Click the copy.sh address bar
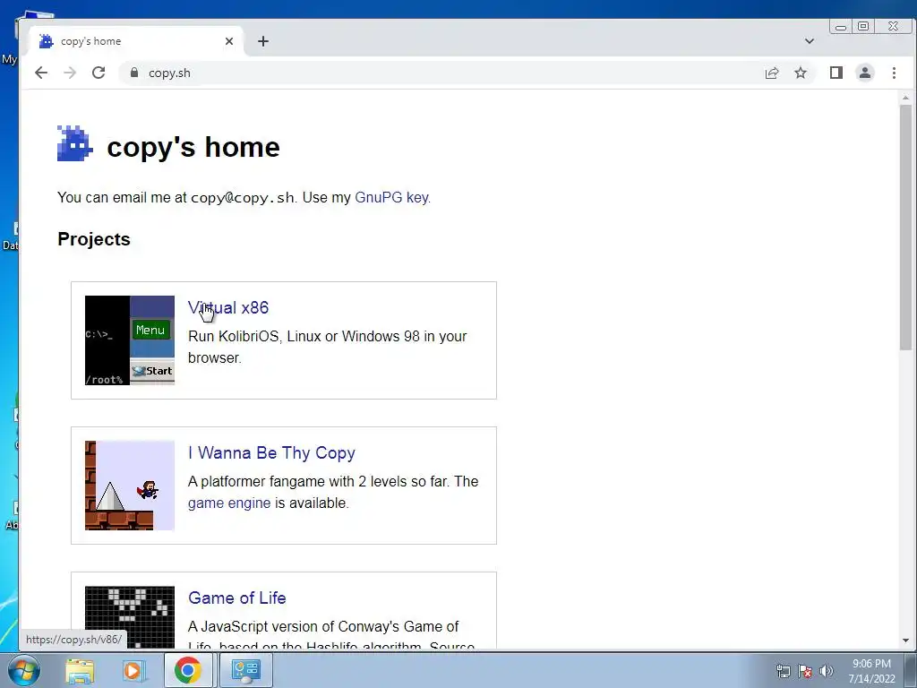917x688 pixels. click(x=439, y=73)
